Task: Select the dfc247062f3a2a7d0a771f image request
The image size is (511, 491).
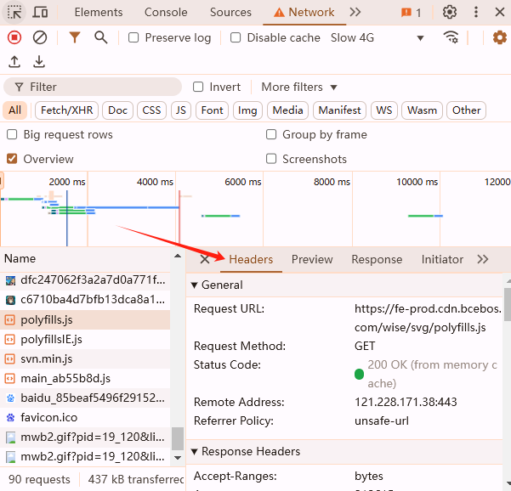Action: (x=85, y=280)
